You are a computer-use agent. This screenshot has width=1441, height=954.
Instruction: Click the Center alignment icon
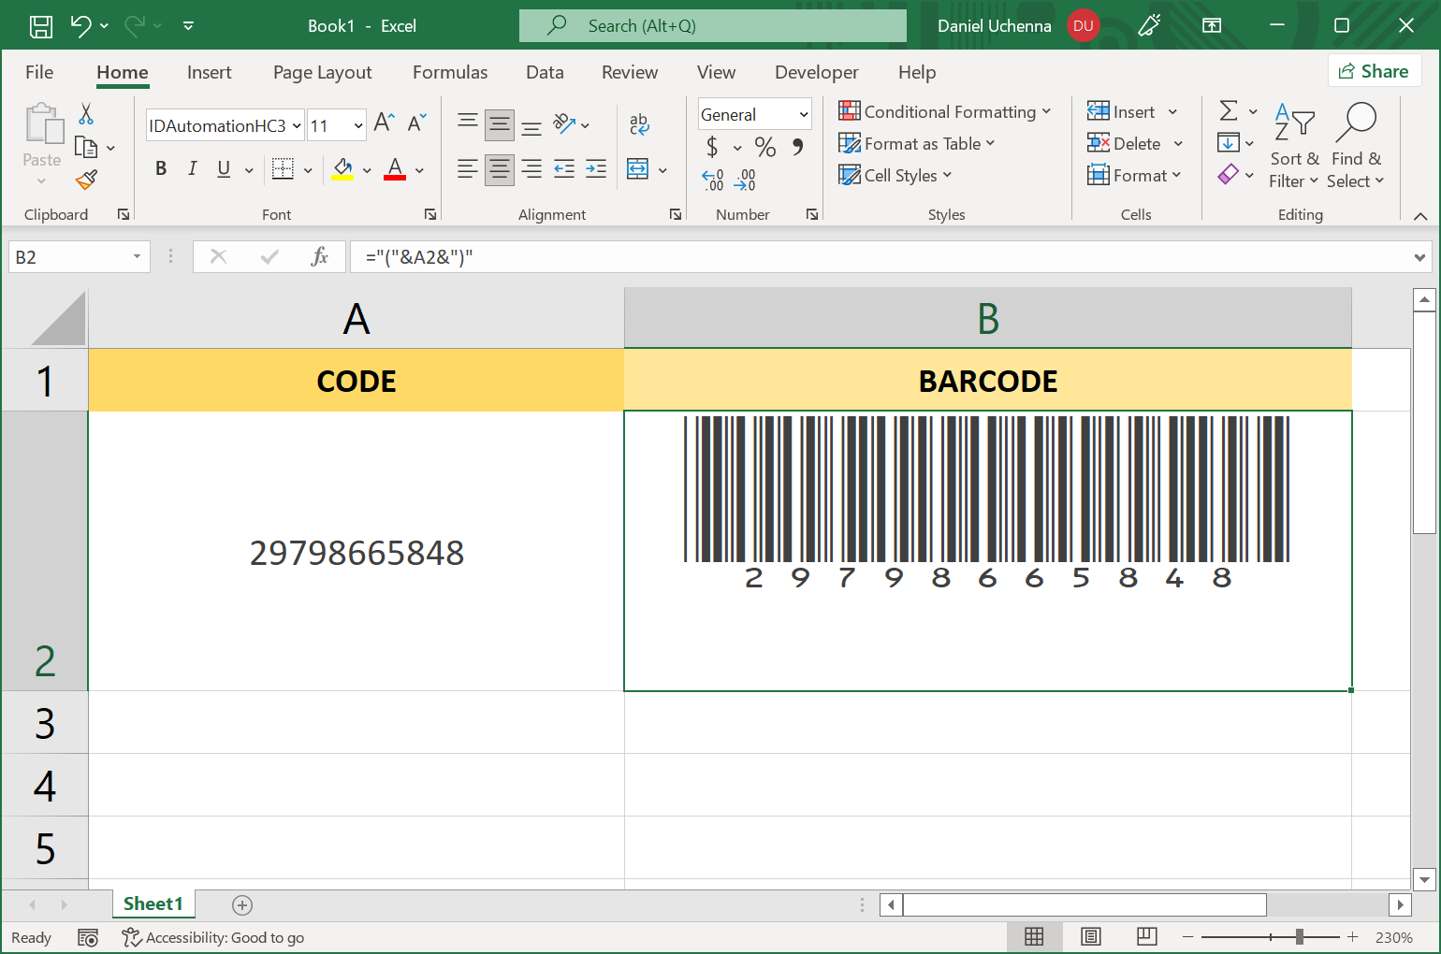tap(499, 169)
